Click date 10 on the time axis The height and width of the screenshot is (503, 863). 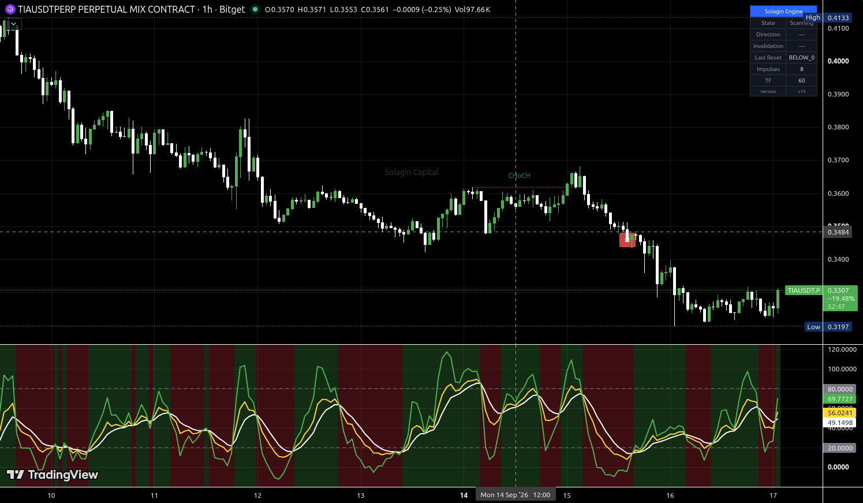coord(51,495)
